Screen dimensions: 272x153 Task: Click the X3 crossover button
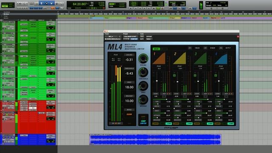click(x=221, y=48)
